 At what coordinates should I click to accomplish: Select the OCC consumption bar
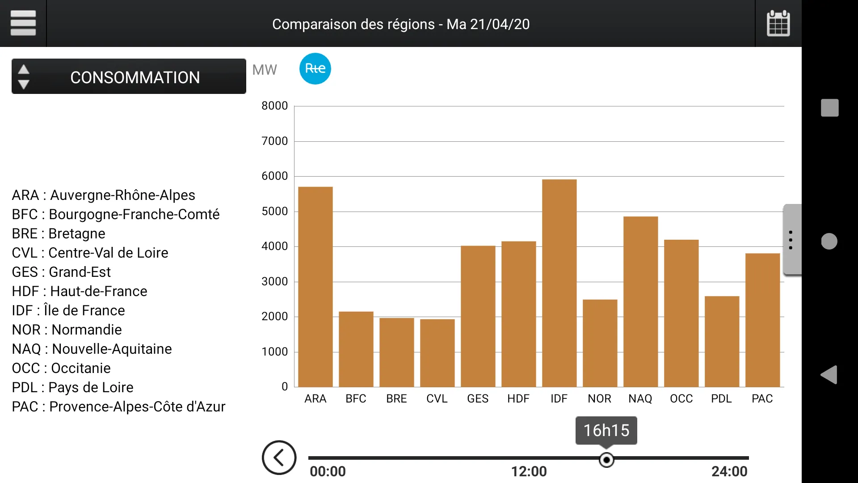point(681,314)
